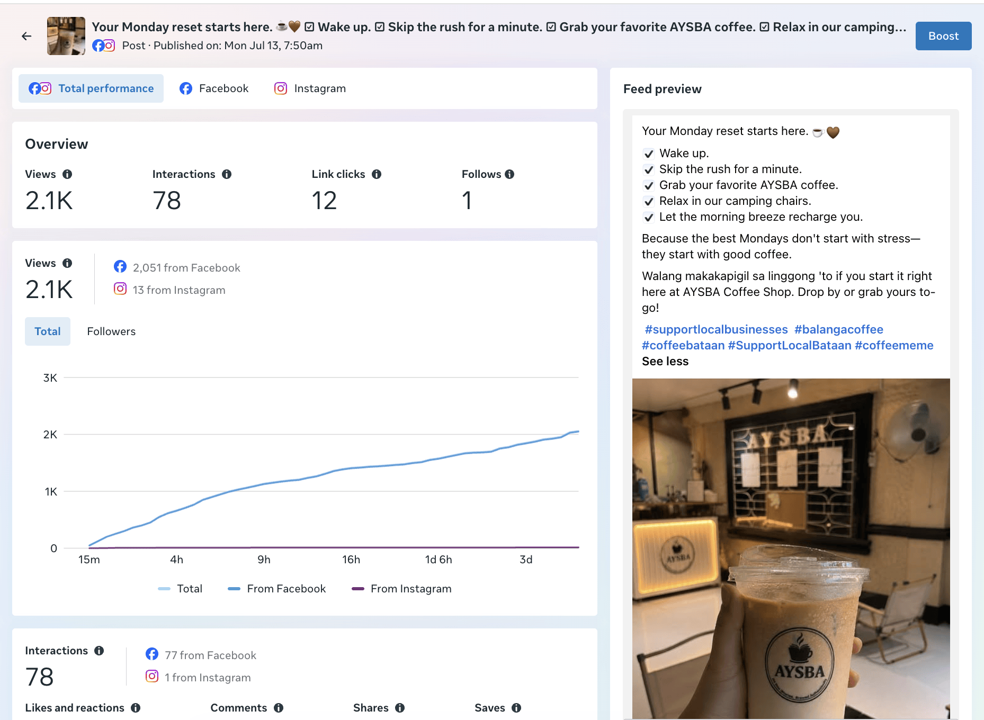
Task: Click the Instagram icon beside 1 interaction
Action: 152,677
